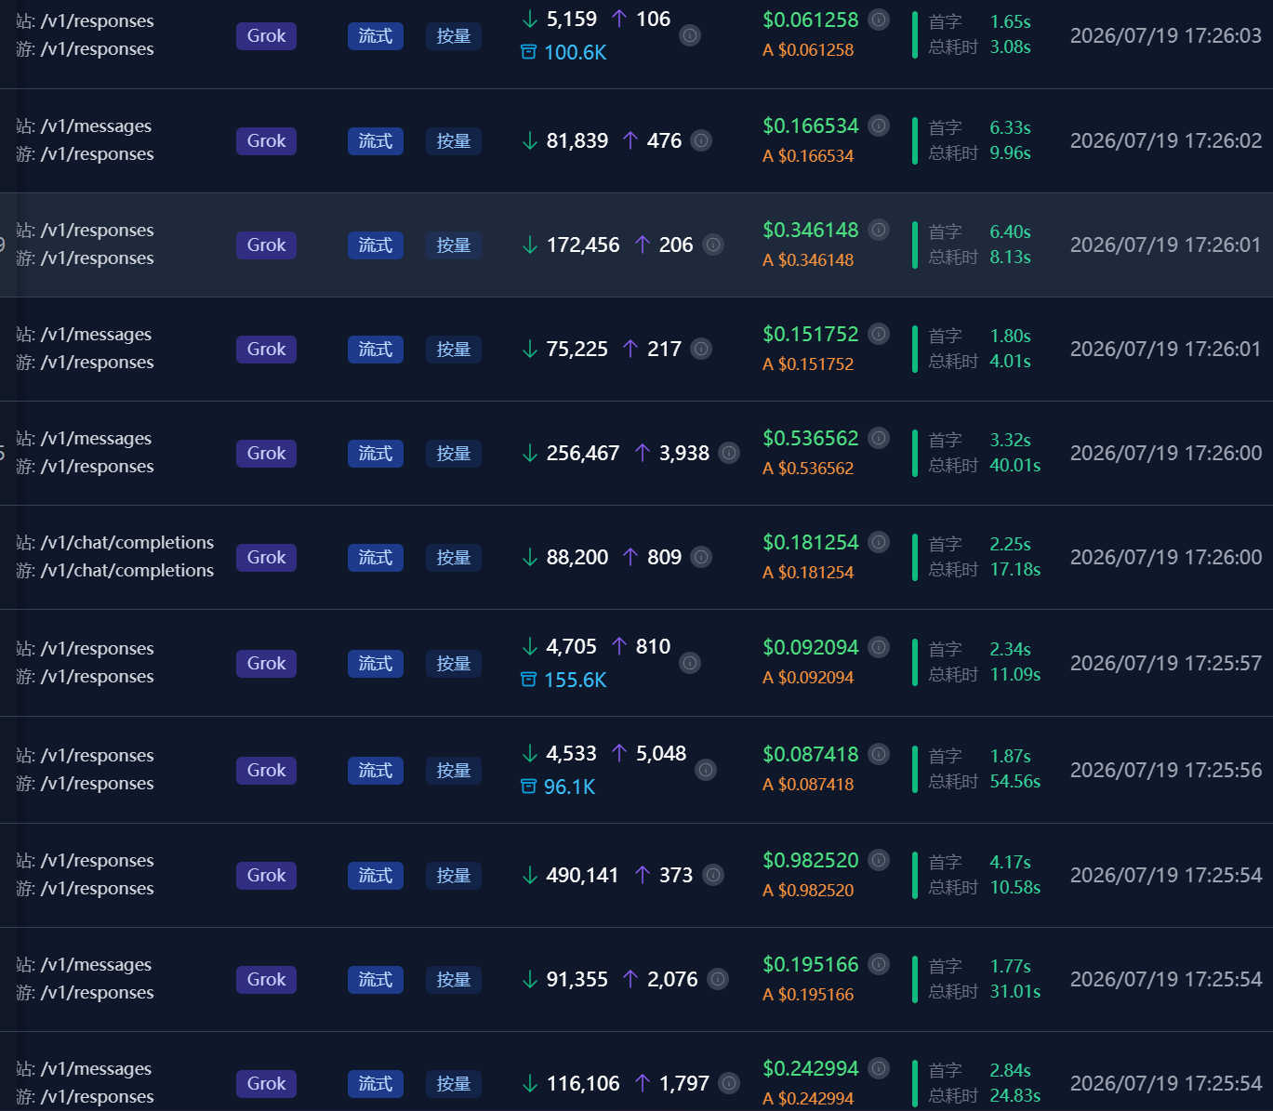Select the Grok tag in the $0.982520 row
This screenshot has height=1111, width=1273.
pos(266,875)
